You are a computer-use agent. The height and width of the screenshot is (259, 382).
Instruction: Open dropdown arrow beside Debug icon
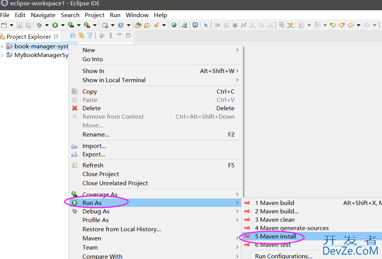[x=47, y=25]
